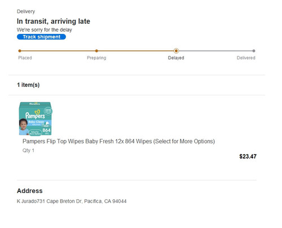Click the Delayed status circle marker

pyautogui.click(x=176, y=51)
